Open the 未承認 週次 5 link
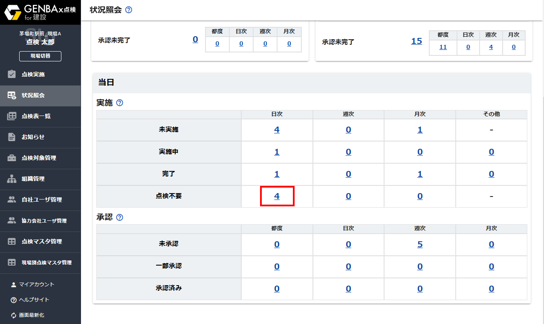The image size is (544, 324). pos(420,244)
